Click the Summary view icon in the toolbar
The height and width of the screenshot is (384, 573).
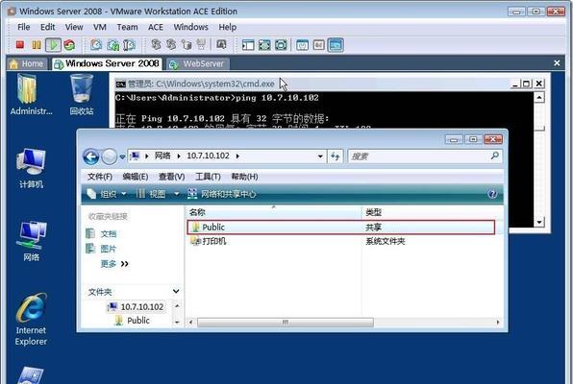click(x=302, y=45)
